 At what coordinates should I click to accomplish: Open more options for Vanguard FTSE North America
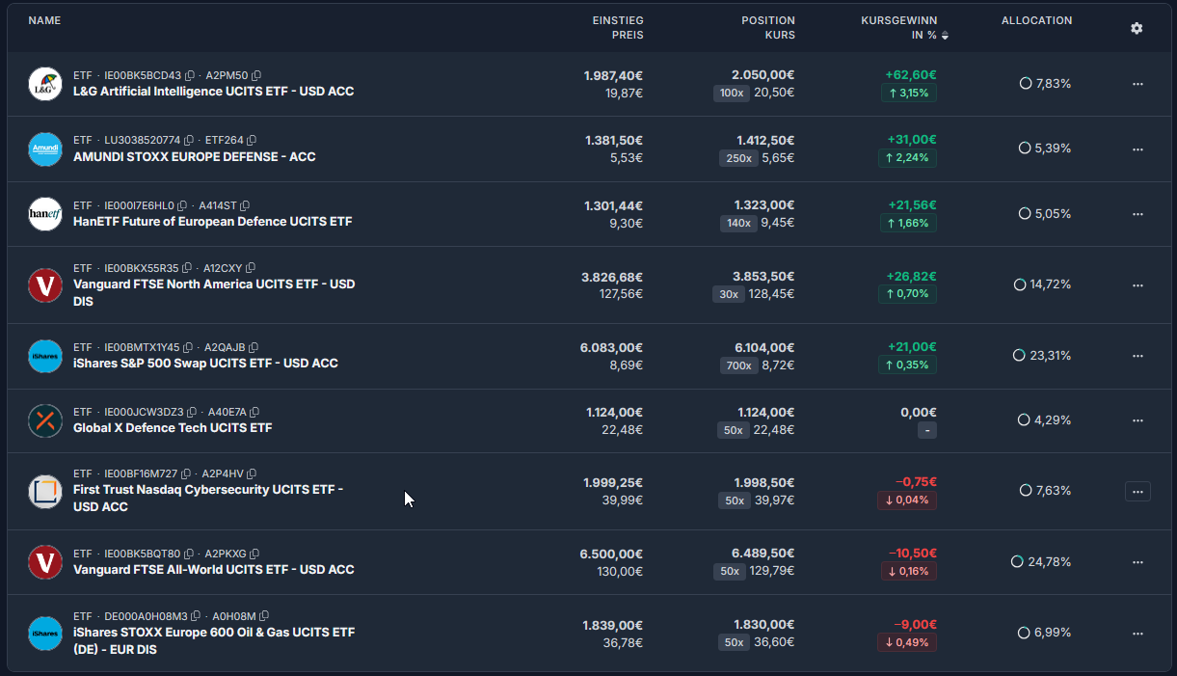click(1137, 284)
